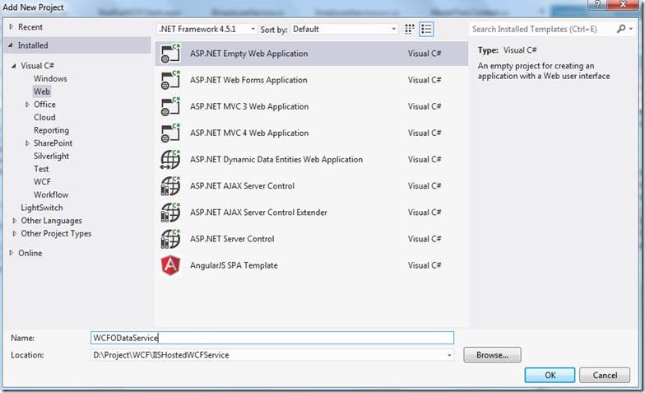645x393 pixels.
Task: Select the WCF category
Action: [x=42, y=181]
